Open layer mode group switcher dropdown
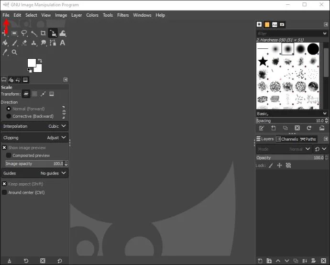Image resolution: width=330 pixels, height=265 pixels. (x=320, y=149)
